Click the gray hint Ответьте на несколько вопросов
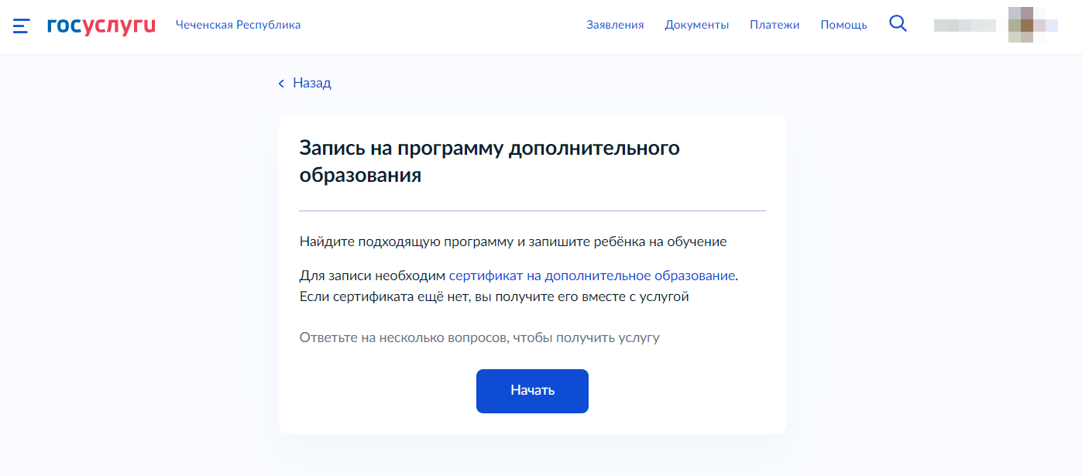This screenshot has height=476, width=1082. [479, 337]
